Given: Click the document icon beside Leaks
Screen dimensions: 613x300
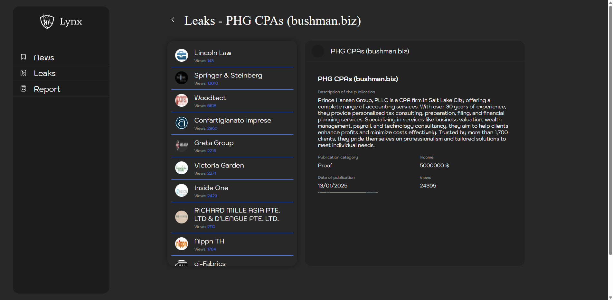Looking at the screenshot, I should 24,73.
